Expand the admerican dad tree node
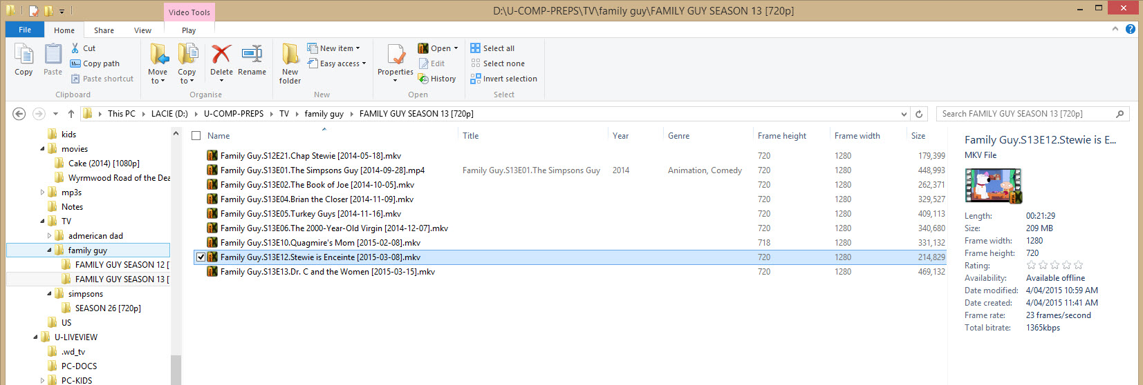The image size is (1143, 385). point(49,236)
